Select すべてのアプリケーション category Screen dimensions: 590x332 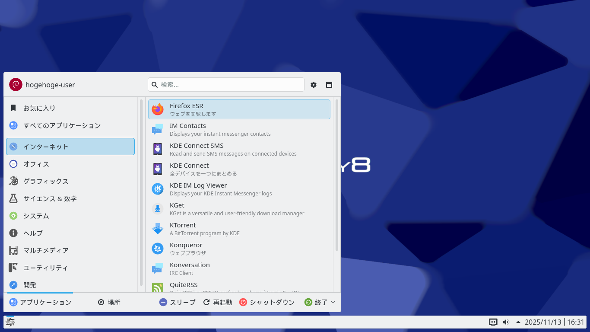[x=70, y=125]
